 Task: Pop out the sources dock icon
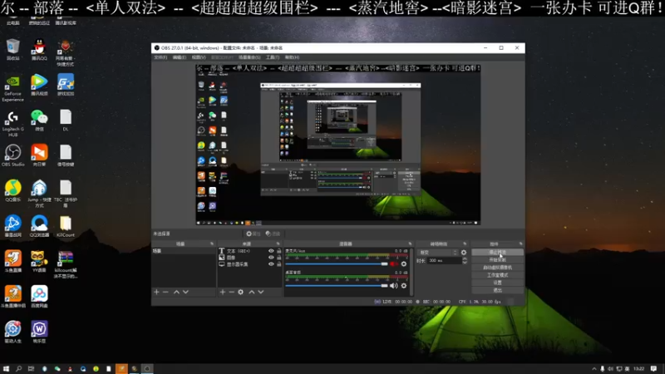click(x=278, y=244)
